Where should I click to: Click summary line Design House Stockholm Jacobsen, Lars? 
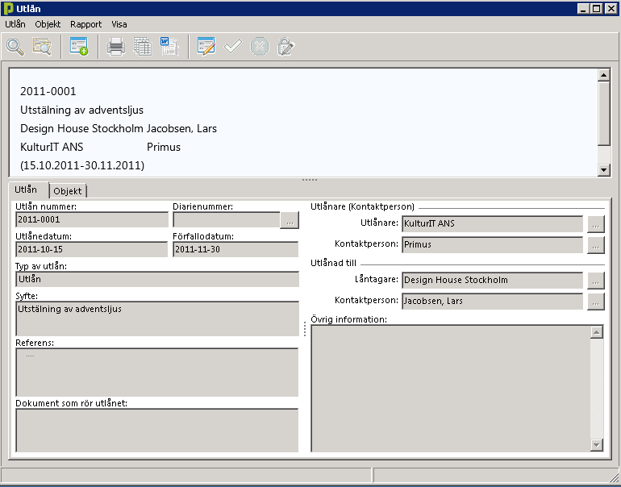point(119,129)
